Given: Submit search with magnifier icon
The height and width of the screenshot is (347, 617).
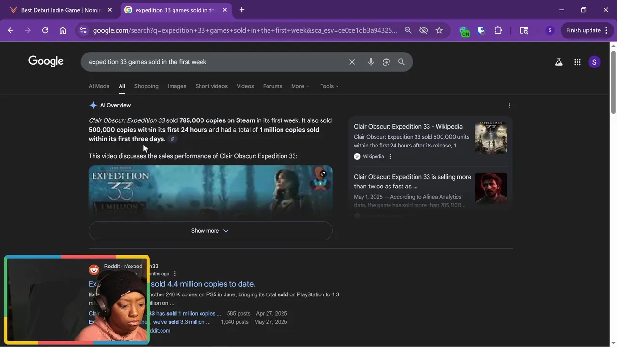Looking at the screenshot, I should coord(402,62).
